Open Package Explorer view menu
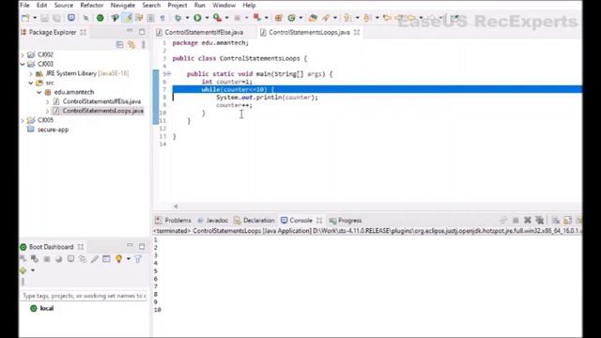Screen dimensions: 601x338 click(144, 45)
